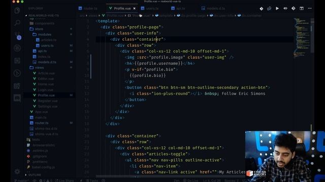The image size is (325, 182).
Task: Switch to the models.d.ts tab
Action: click(x=213, y=9)
